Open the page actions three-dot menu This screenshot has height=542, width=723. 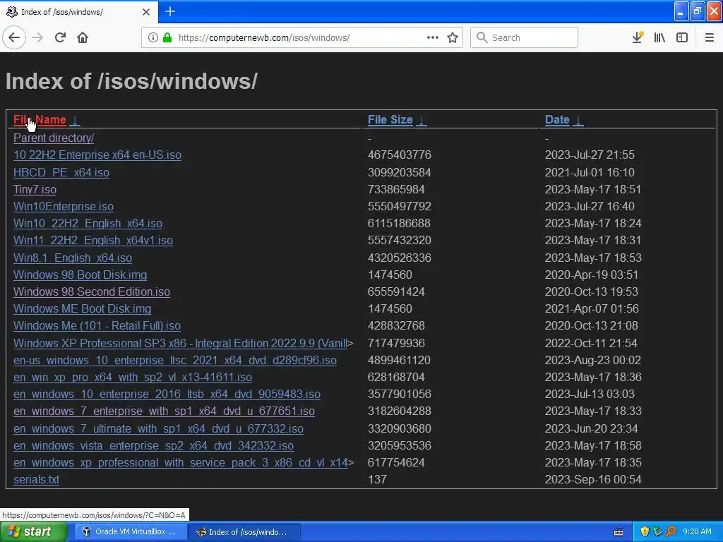click(433, 37)
